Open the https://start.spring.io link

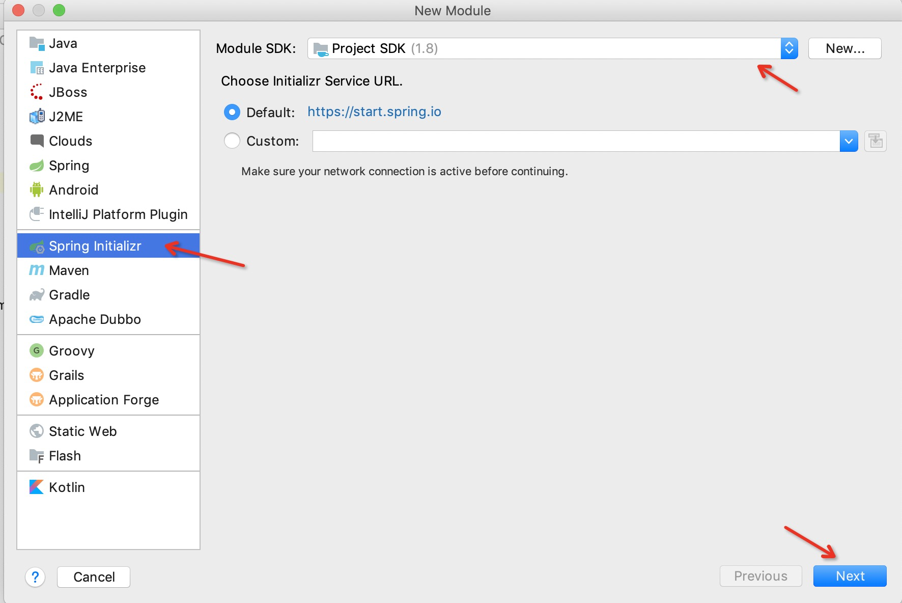pos(374,112)
